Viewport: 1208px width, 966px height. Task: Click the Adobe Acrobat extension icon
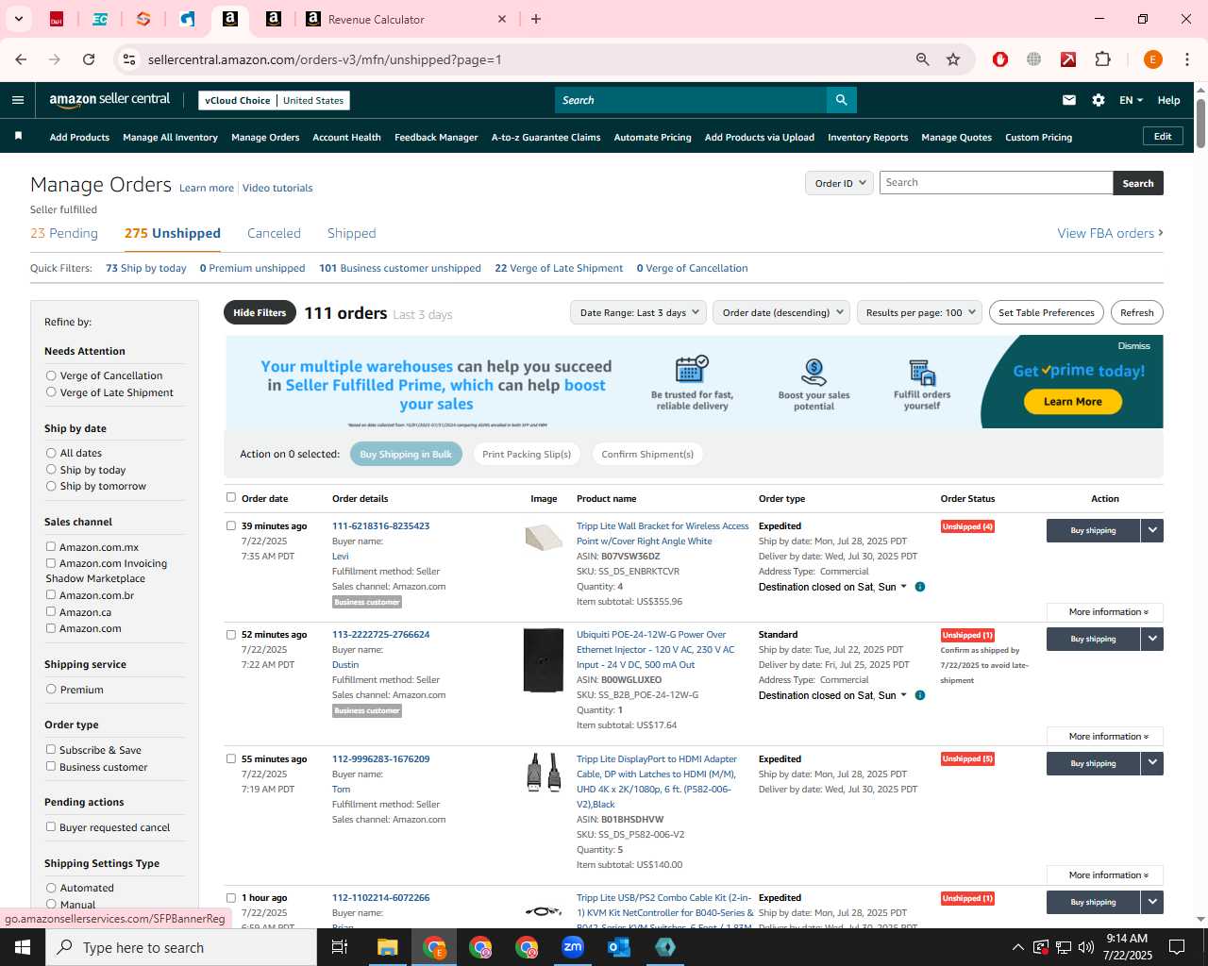(x=1068, y=59)
